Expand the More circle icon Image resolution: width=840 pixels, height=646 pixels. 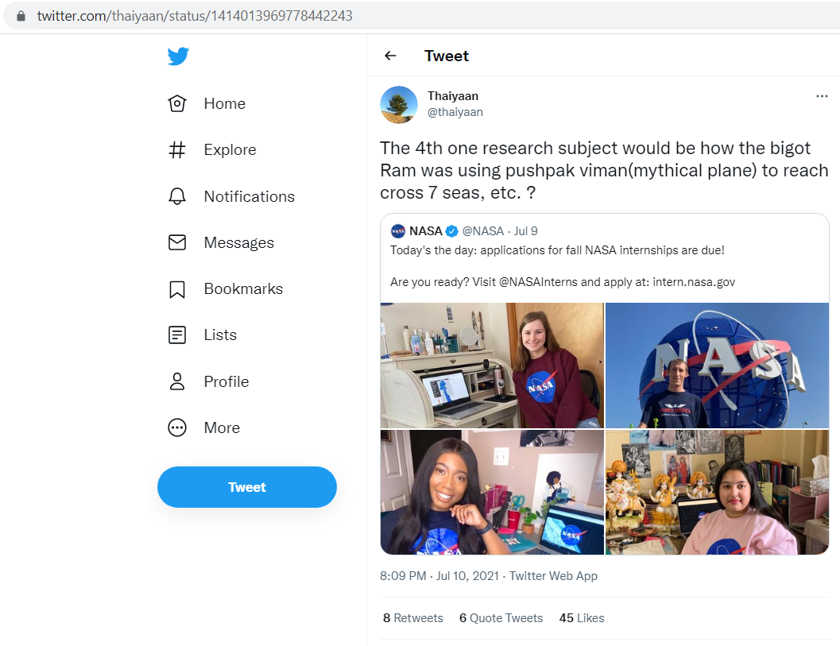177,427
